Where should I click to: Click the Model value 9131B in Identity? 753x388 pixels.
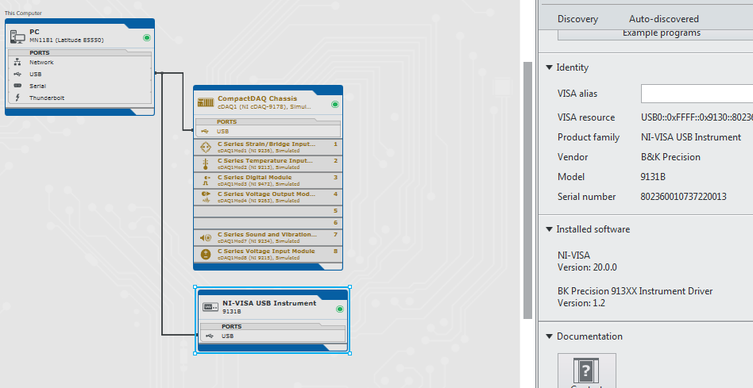coord(653,177)
